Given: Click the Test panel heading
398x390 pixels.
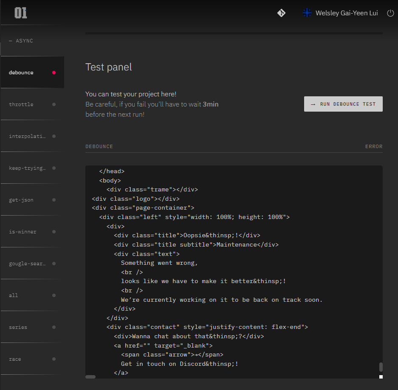Looking at the screenshot, I should [x=109, y=67].
